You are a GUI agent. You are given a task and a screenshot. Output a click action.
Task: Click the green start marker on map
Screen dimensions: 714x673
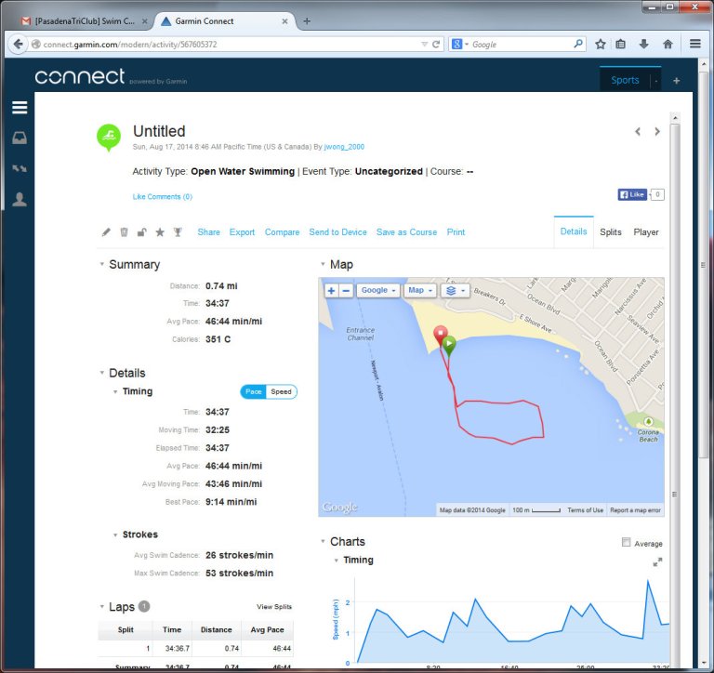449,346
